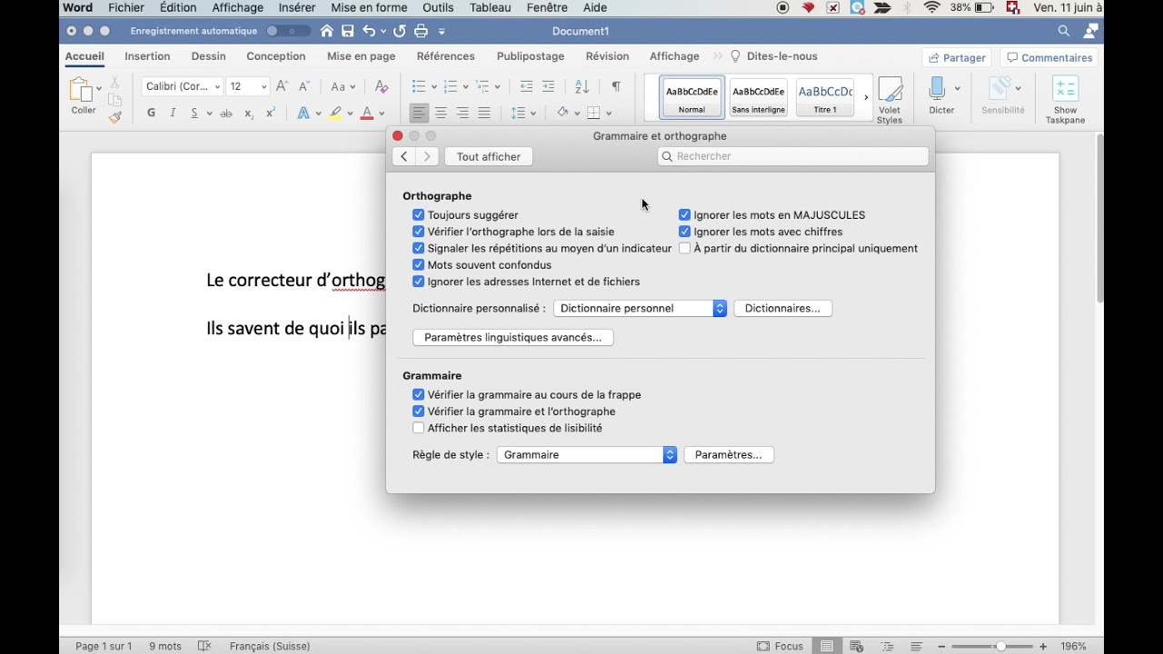Click the Home icon in title bar
Viewport: 1163px width, 654px height.
point(327,31)
